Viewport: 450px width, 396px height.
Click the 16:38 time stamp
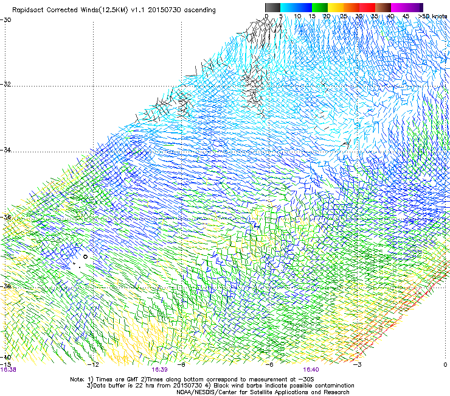(x=9, y=370)
